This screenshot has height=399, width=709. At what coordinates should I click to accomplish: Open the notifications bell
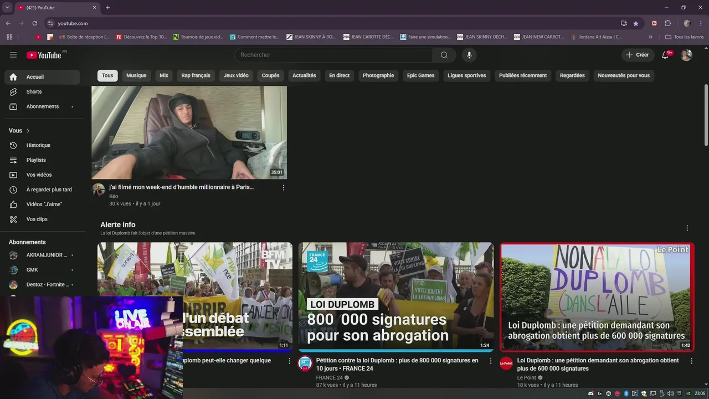(666, 55)
